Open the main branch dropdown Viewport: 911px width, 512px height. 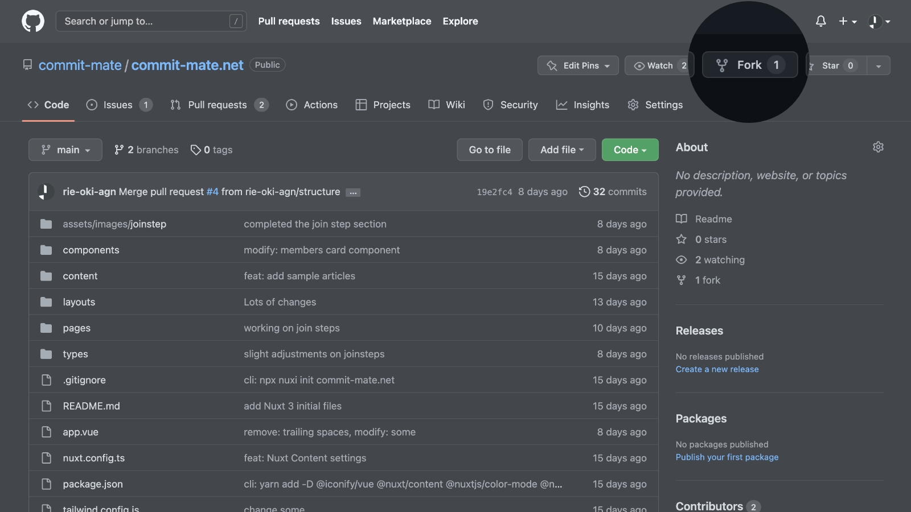click(x=65, y=150)
